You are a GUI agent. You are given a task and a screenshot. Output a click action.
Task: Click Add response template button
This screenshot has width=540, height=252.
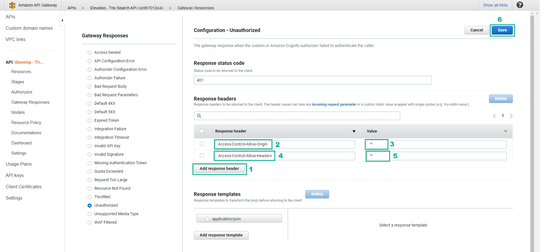221,235
